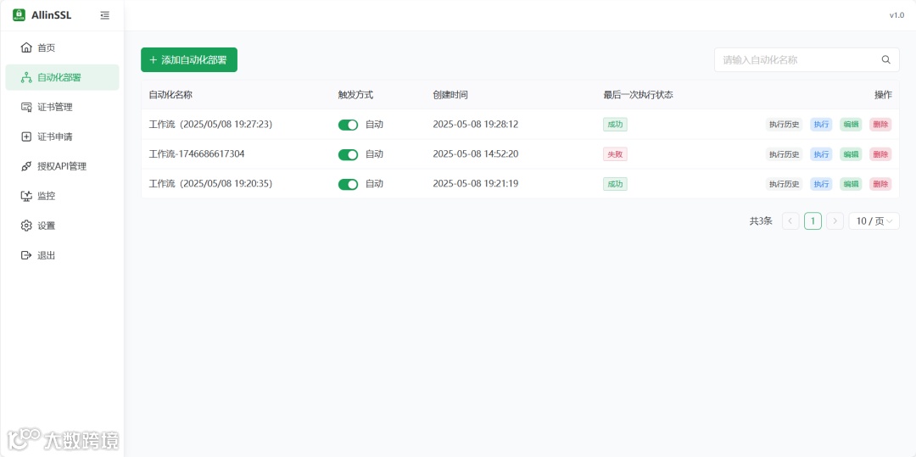Click the home icon beside 首页

(25, 47)
